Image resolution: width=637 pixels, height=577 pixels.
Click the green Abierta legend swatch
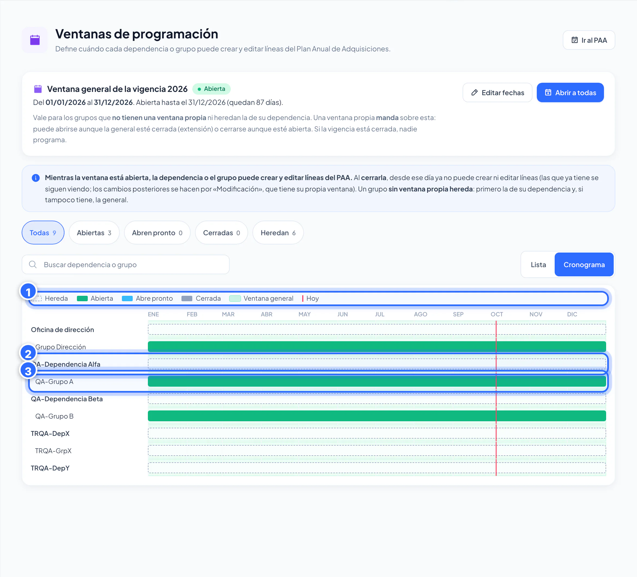pos(82,299)
